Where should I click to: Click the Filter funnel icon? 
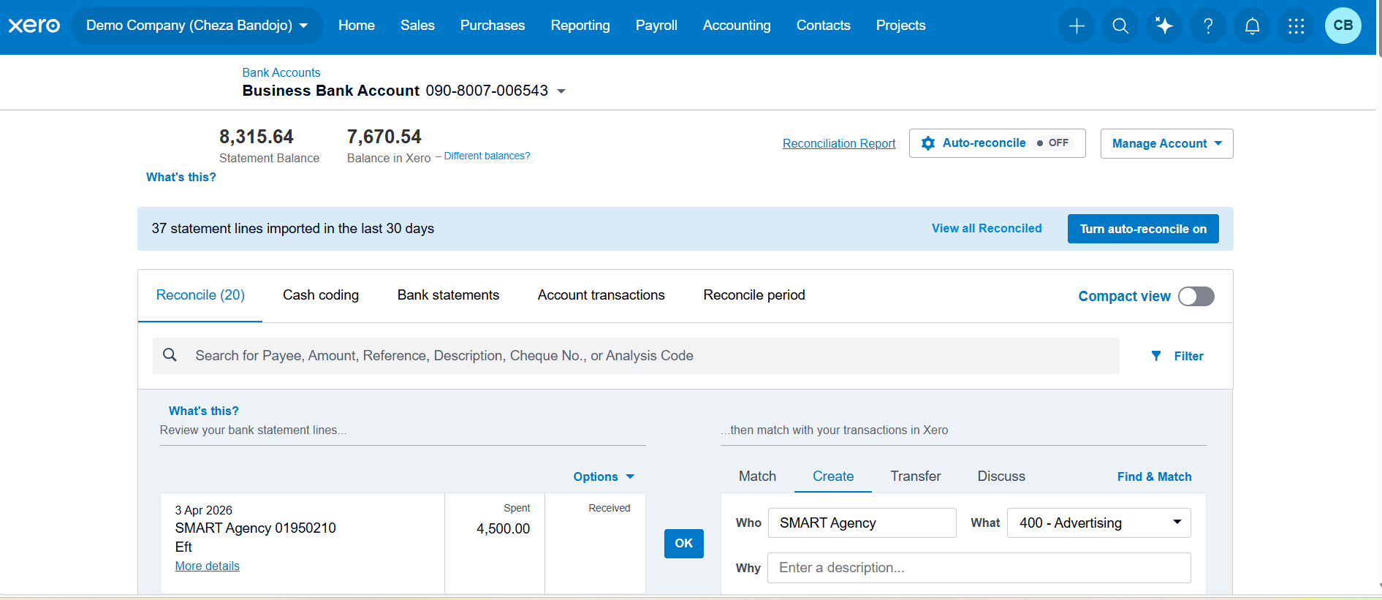[x=1156, y=356]
